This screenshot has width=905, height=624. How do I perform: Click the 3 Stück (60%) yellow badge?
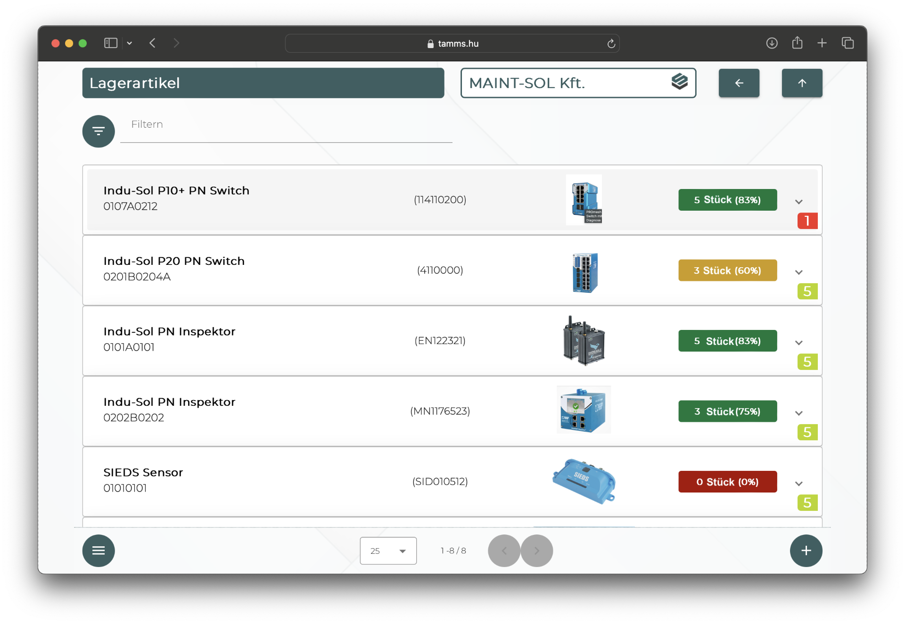click(x=727, y=271)
